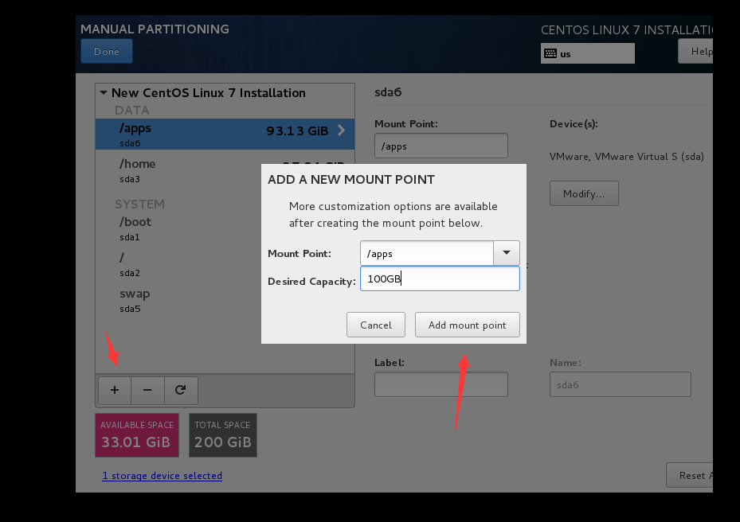Click the dialog Mount Point /apps text field

427,253
